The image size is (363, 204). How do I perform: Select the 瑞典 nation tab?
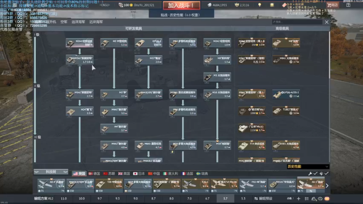click(x=202, y=174)
